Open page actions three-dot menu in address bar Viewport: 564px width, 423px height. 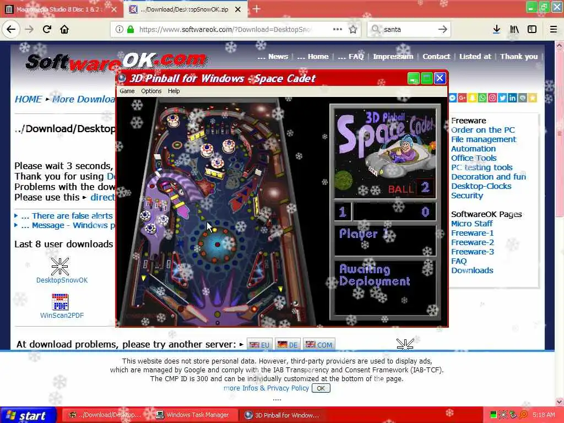[x=338, y=29]
